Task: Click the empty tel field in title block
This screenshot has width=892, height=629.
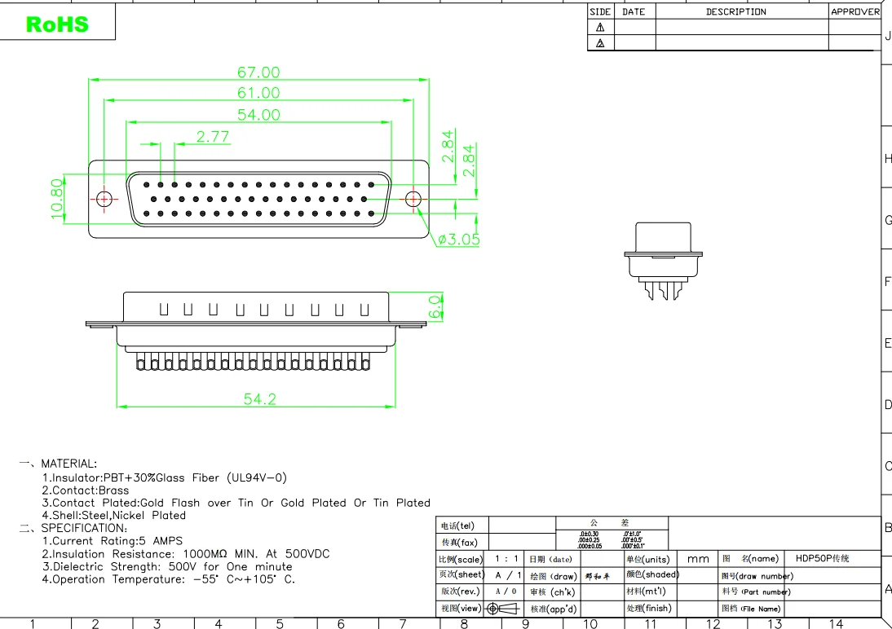Action: coord(521,526)
